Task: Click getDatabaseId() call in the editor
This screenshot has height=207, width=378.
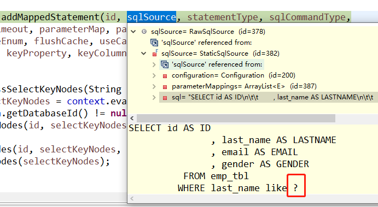Action: coord(47,114)
